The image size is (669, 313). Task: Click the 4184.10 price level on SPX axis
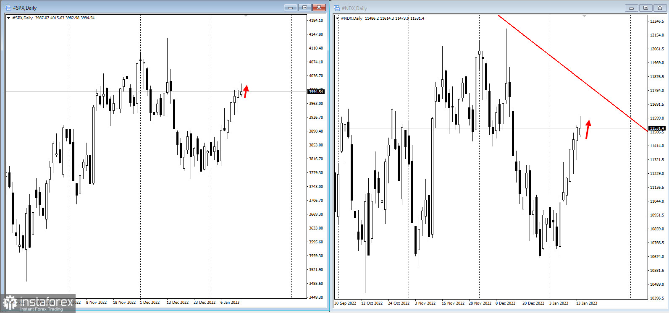click(x=316, y=21)
